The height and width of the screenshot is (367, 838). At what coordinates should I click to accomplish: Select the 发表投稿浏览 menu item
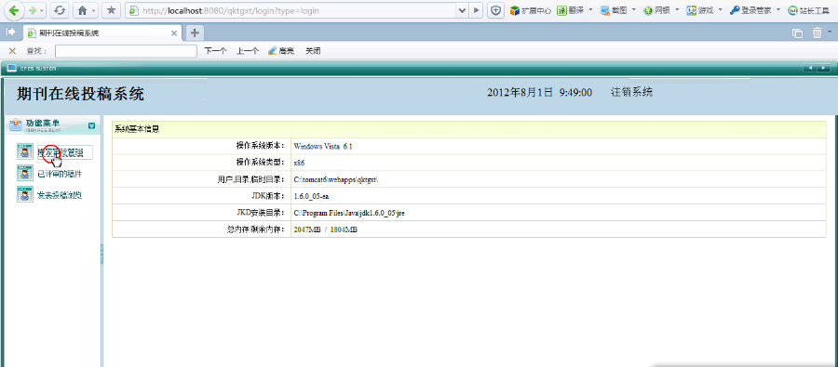pos(60,196)
